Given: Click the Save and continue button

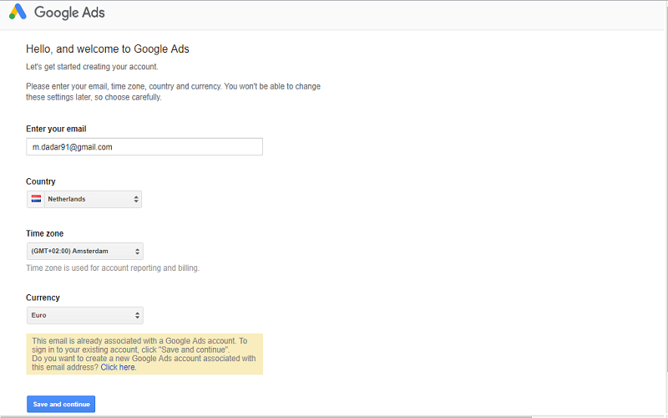Looking at the screenshot, I should (x=61, y=404).
